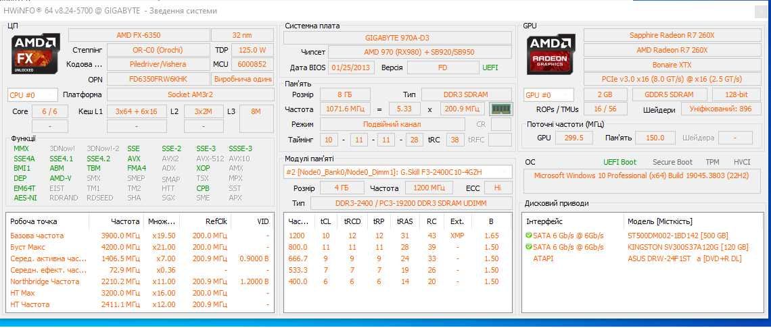The width and height of the screenshot is (771, 328).
Task: Select the ST500DM002-1BD142 [500 GB] drive
Action: (678, 236)
